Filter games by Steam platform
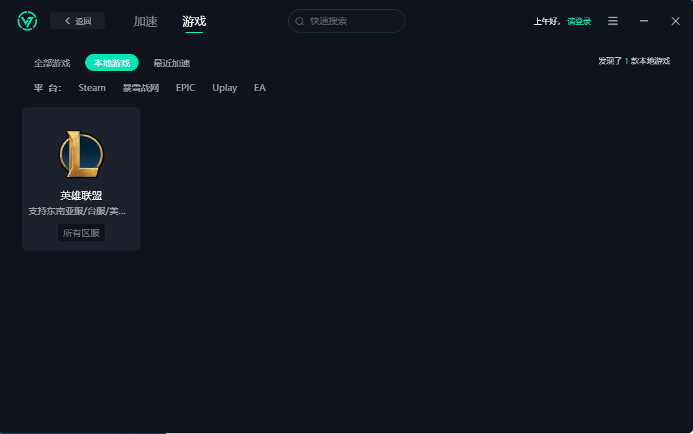 coord(91,88)
